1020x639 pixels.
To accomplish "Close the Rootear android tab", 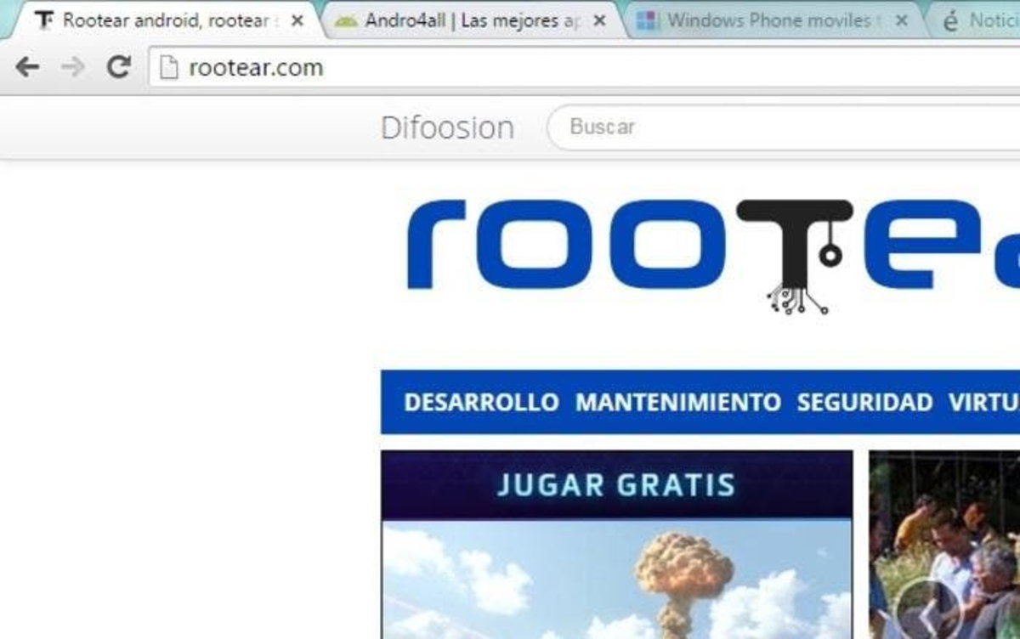I will pos(297,21).
